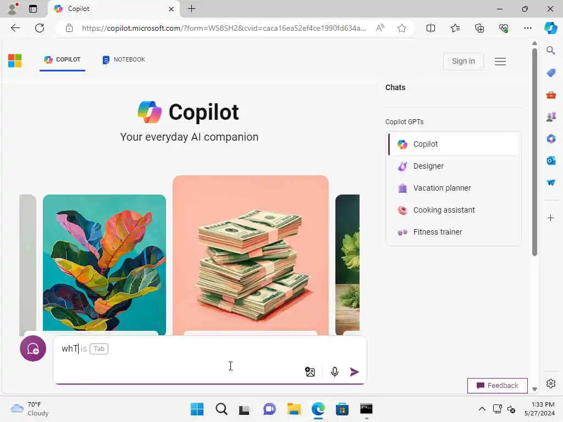This screenshot has width=563, height=422.
Task: Open the Split screen icon
Action: click(430, 28)
